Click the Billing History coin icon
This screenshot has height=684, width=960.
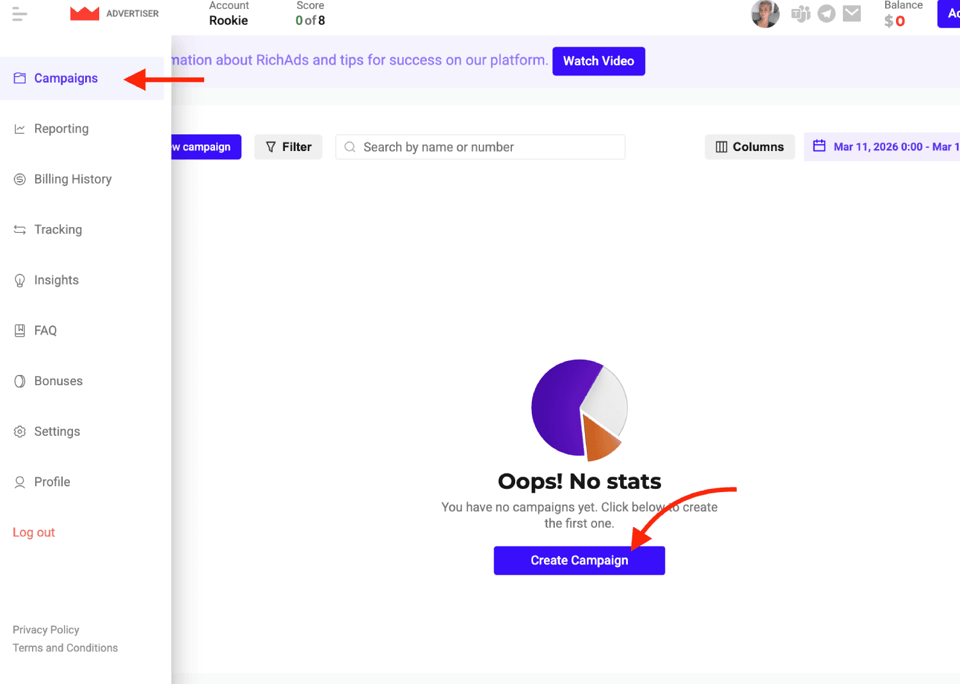(x=20, y=179)
